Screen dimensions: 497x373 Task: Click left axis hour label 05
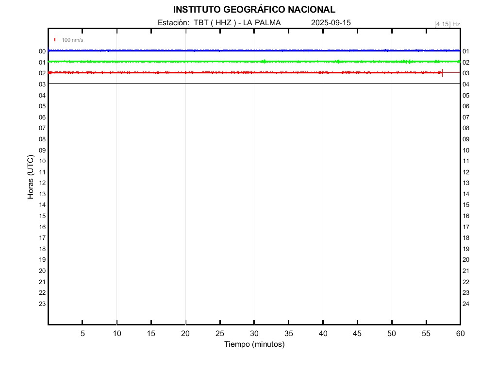coord(42,106)
